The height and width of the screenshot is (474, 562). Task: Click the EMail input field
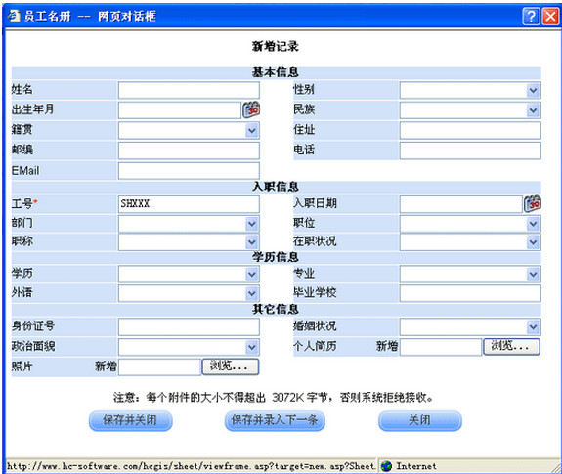point(189,170)
